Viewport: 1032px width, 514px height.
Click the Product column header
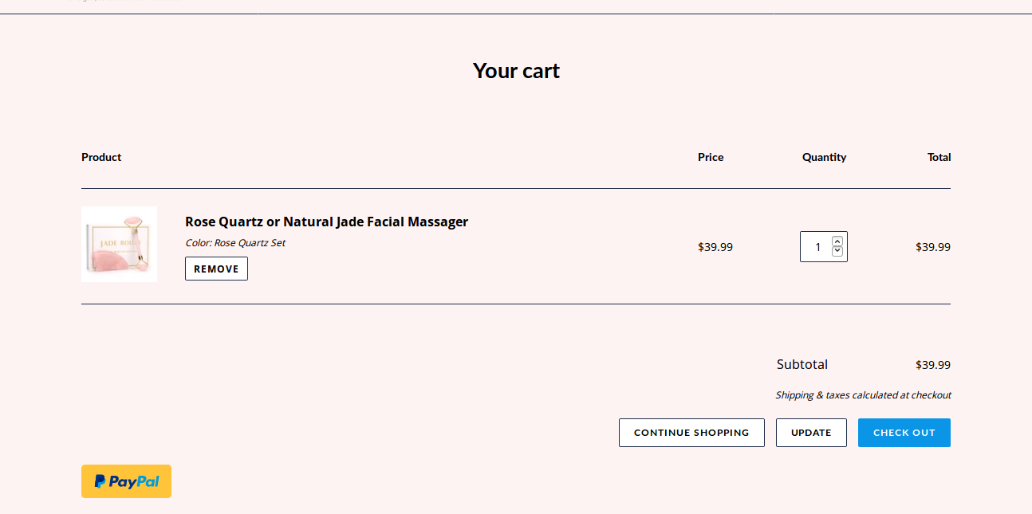pos(101,157)
